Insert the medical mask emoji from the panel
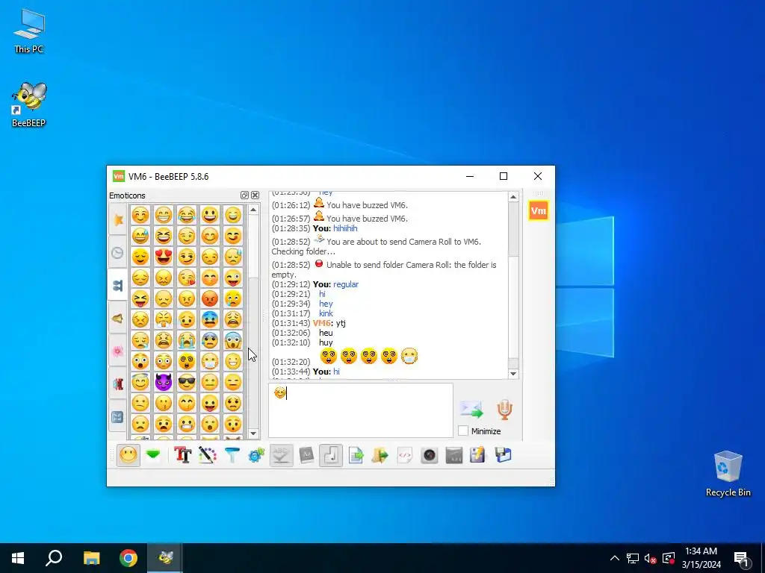Viewport: 765px width, 573px height. tap(210, 361)
